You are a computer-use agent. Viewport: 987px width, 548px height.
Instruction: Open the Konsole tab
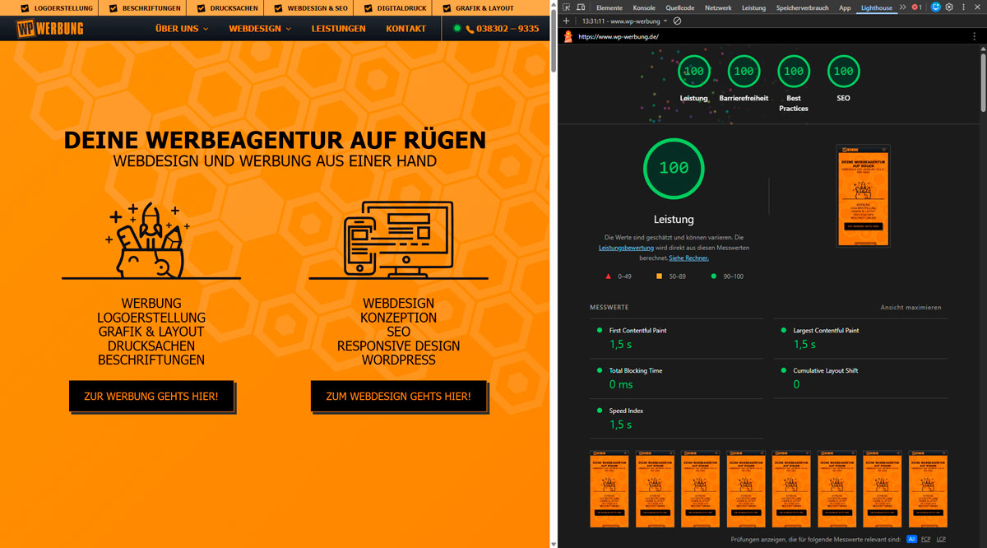pos(644,7)
